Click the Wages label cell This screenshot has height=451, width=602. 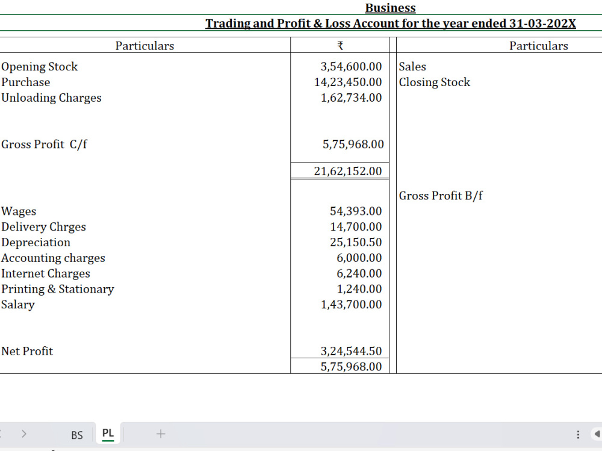[19, 211]
